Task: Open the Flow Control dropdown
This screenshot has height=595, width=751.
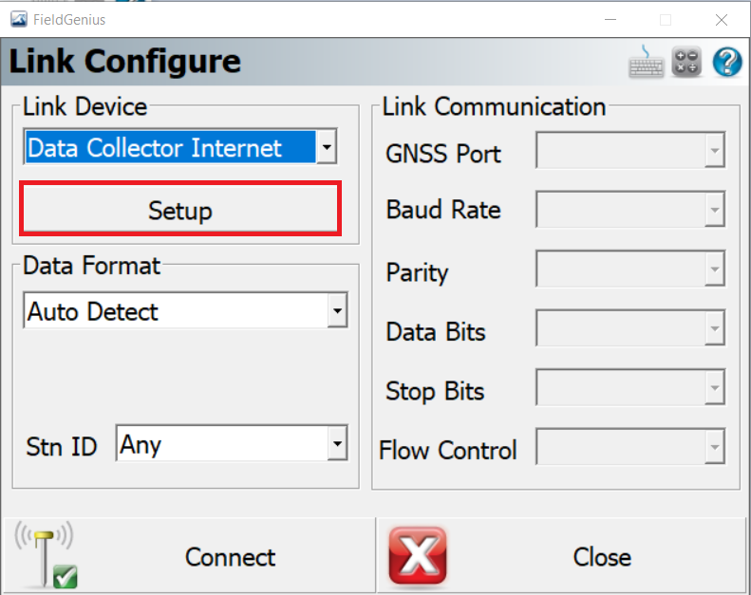Action: click(630, 447)
